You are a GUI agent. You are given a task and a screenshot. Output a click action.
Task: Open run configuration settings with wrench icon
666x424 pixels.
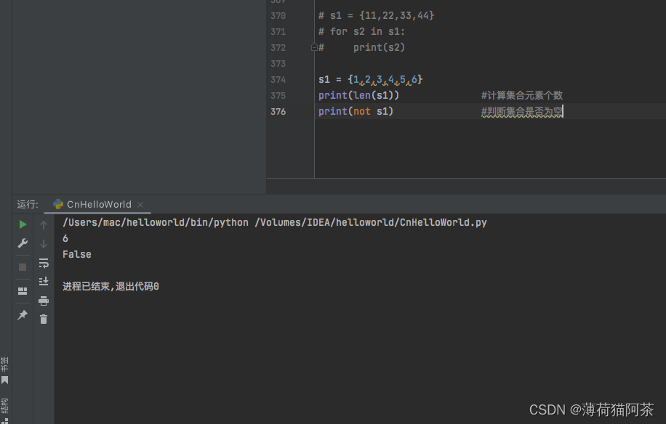[22, 243]
